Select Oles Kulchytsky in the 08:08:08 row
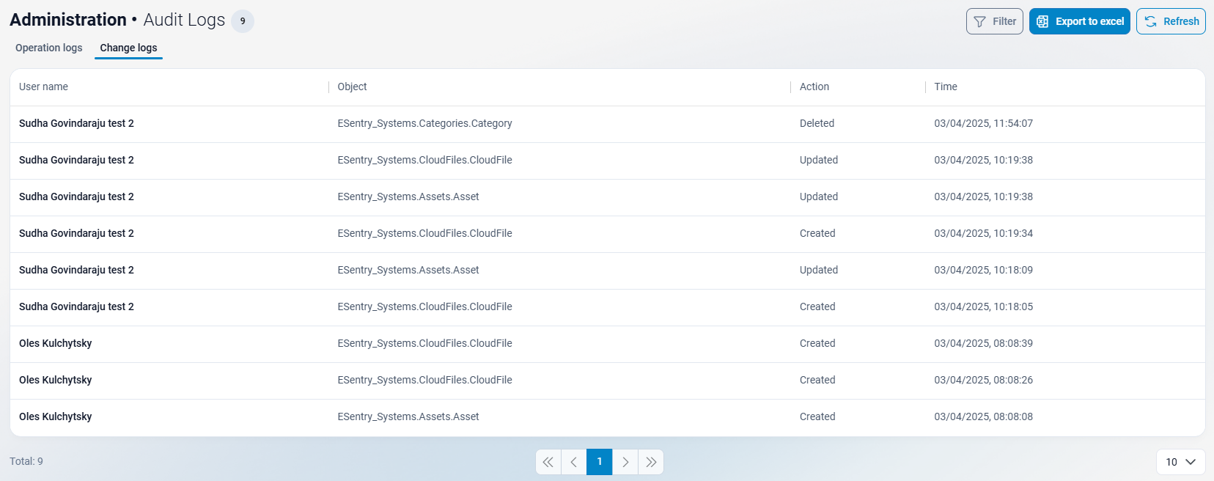Viewport: 1214px width, 481px height. [x=56, y=416]
